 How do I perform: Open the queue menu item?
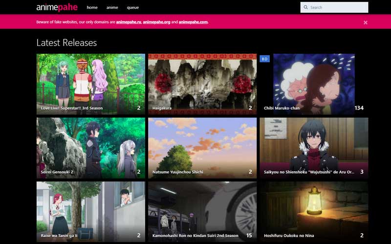tap(132, 7)
